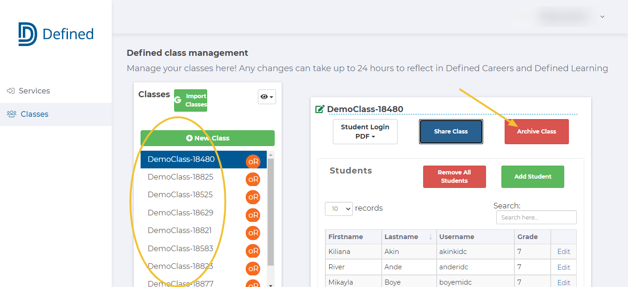This screenshot has width=628, height=287.
Task: Open the Classes sidebar item
Action: [56, 114]
